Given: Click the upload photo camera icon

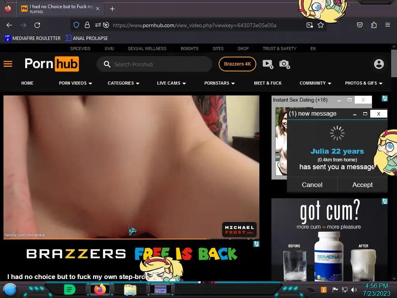Looking at the screenshot, I should (x=285, y=64).
